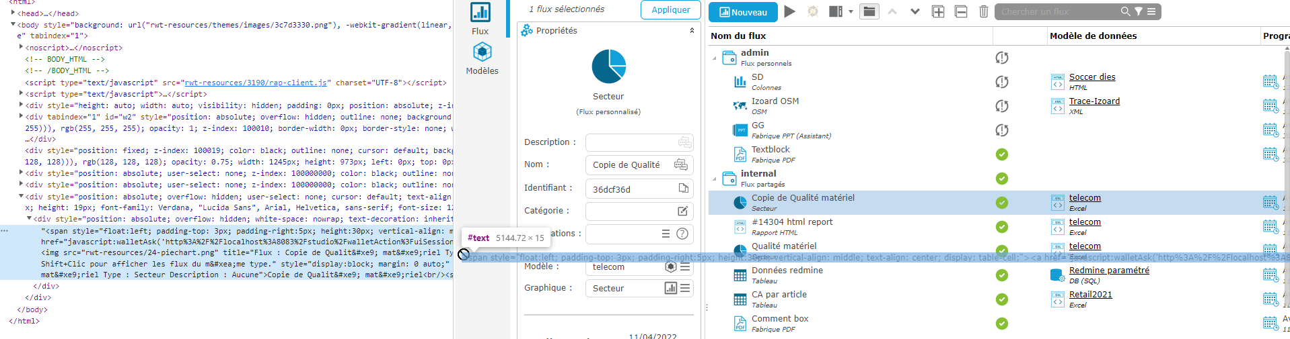Screen dimensions: 1290x339
Task: Expand all flow groups with plus icon
Action: click(938, 11)
